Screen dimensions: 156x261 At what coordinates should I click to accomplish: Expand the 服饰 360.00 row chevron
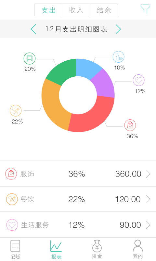click(148, 174)
